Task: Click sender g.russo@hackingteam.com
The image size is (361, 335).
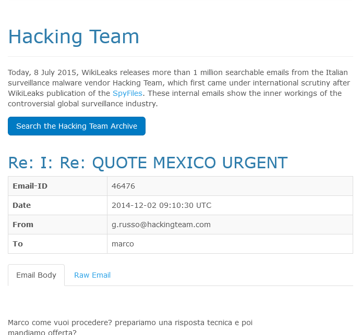Action: 161,225
